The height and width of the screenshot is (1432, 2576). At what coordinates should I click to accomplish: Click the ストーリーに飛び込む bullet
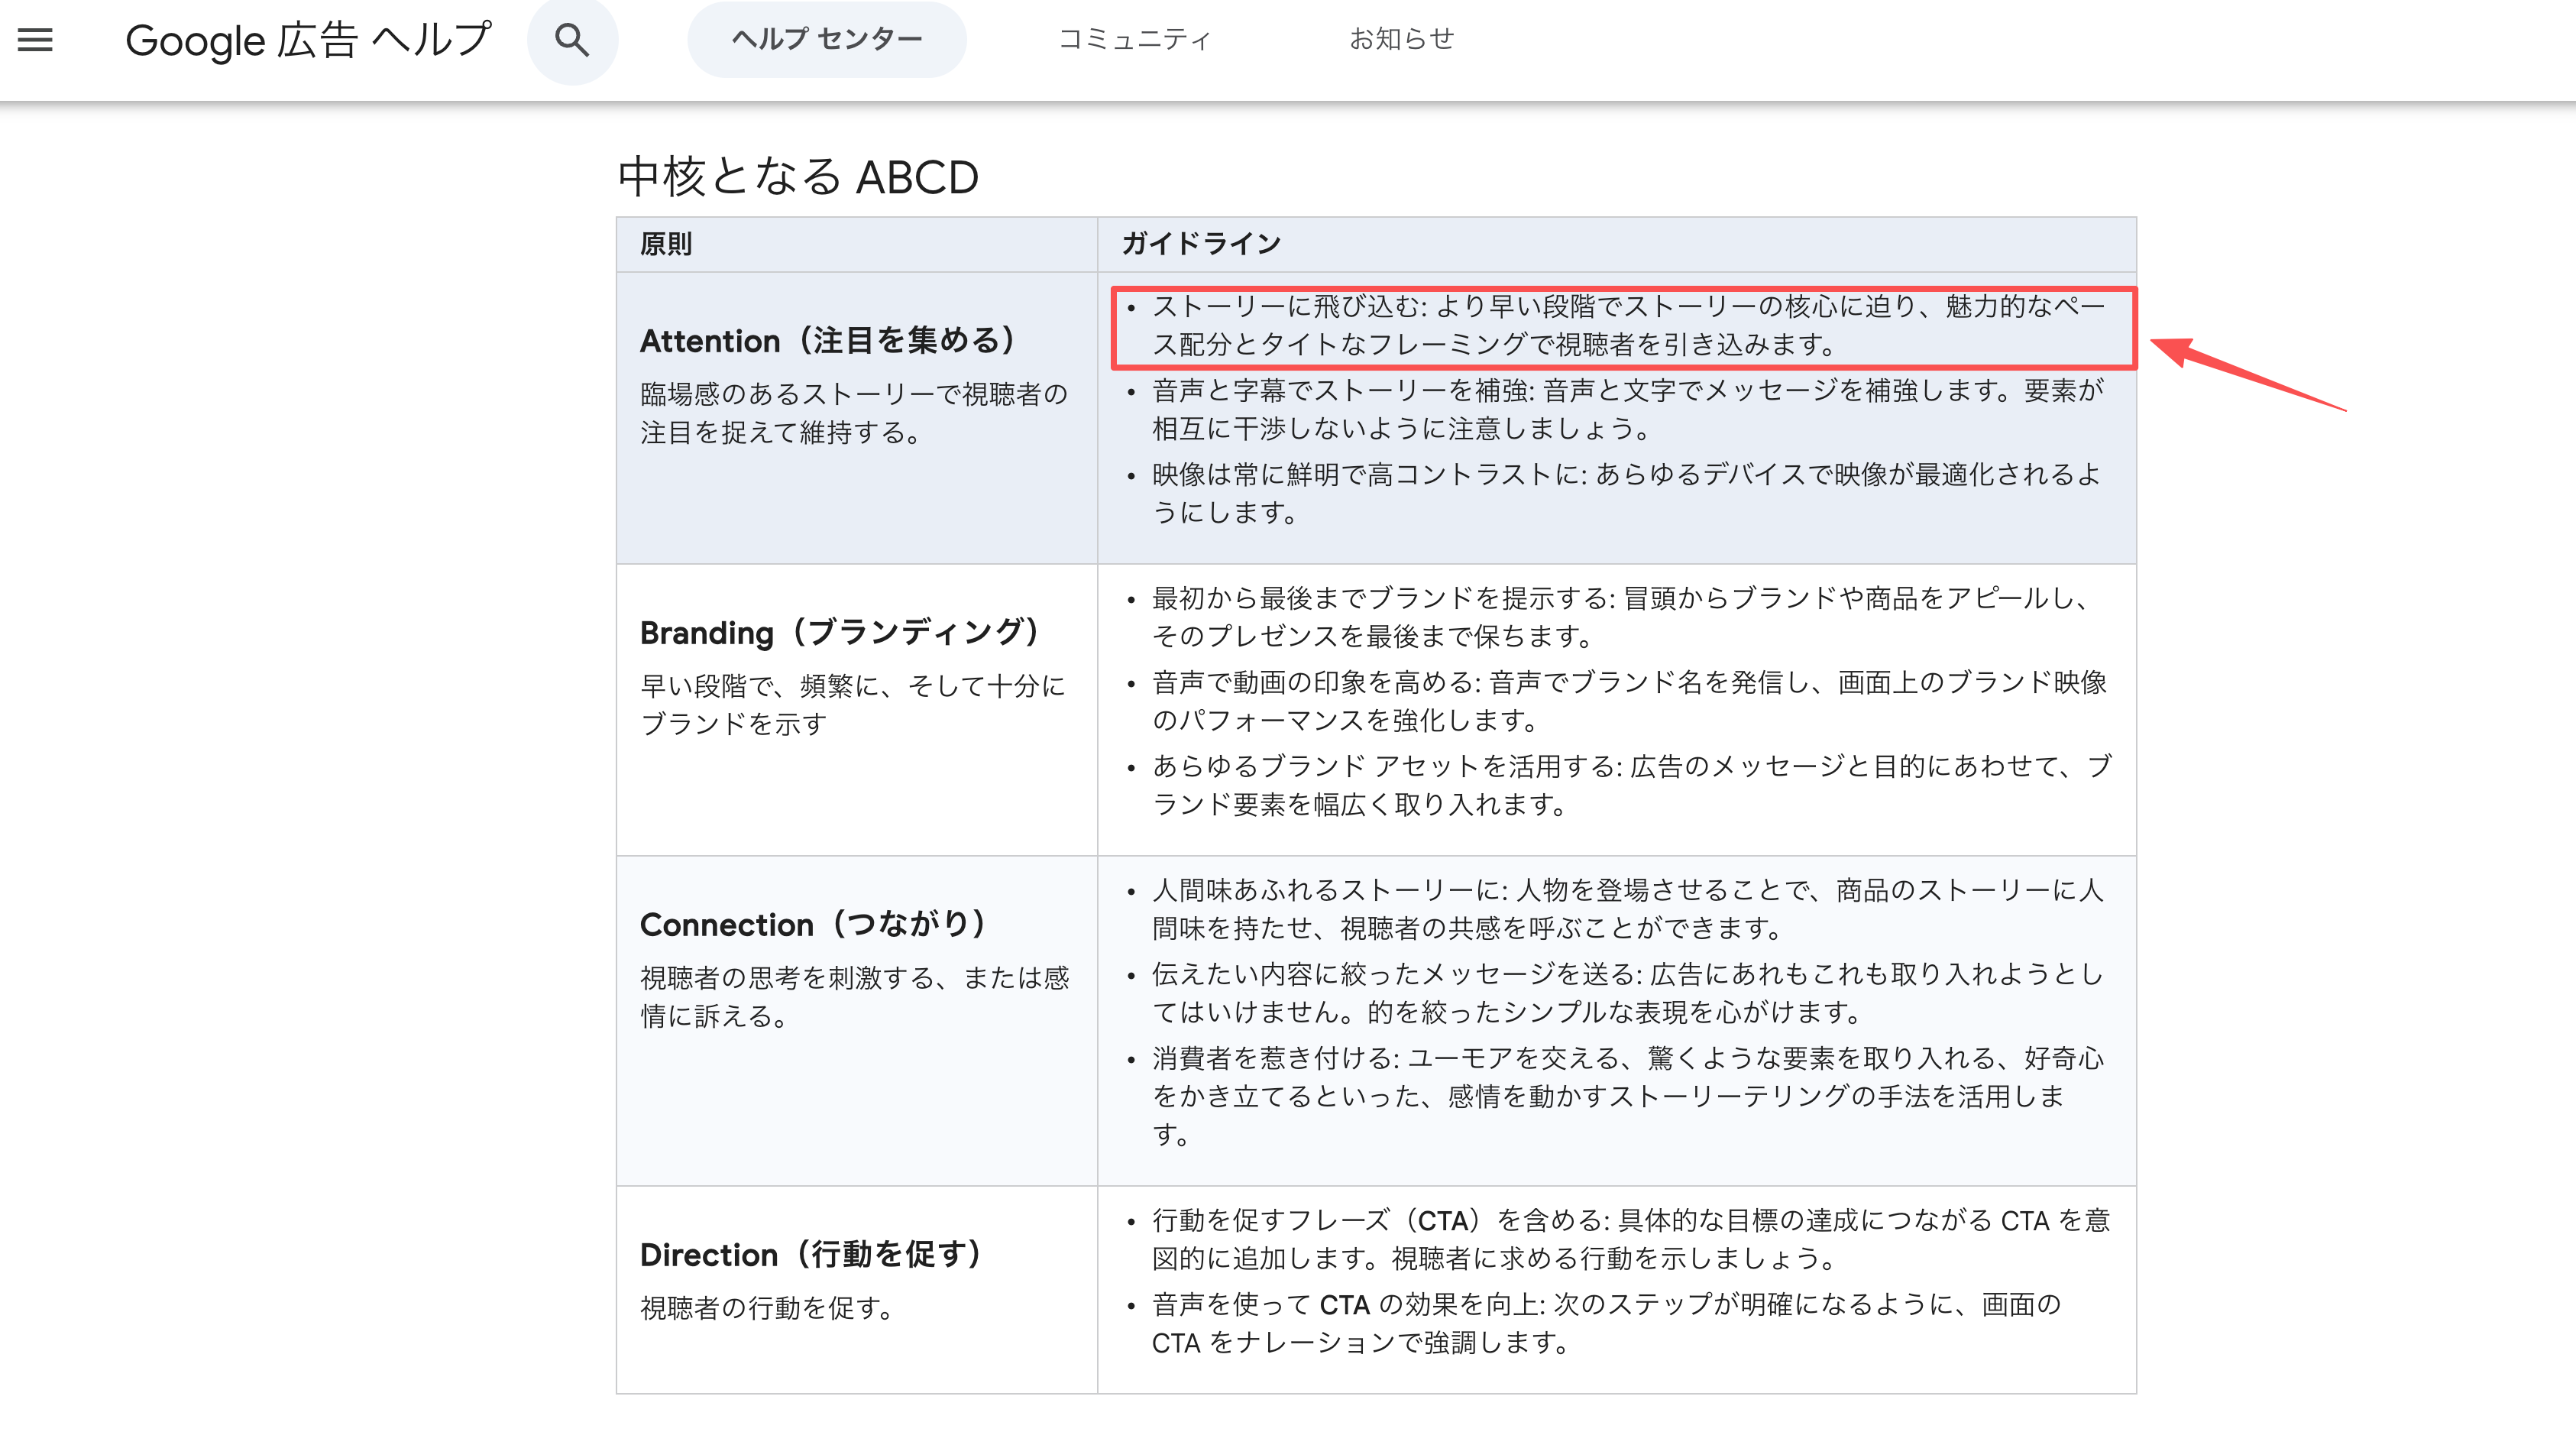[1628, 325]
